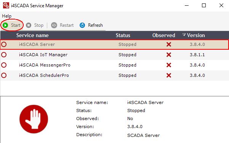Click the blue Refresh circular icon
The height and width of the screenshot is (143, 229).
click(x=82, y=25)
